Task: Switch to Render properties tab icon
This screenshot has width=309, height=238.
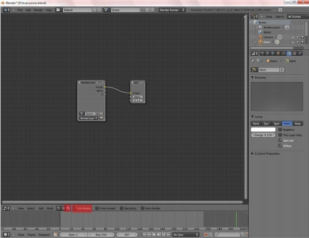Action: click(x=262, y=53)
